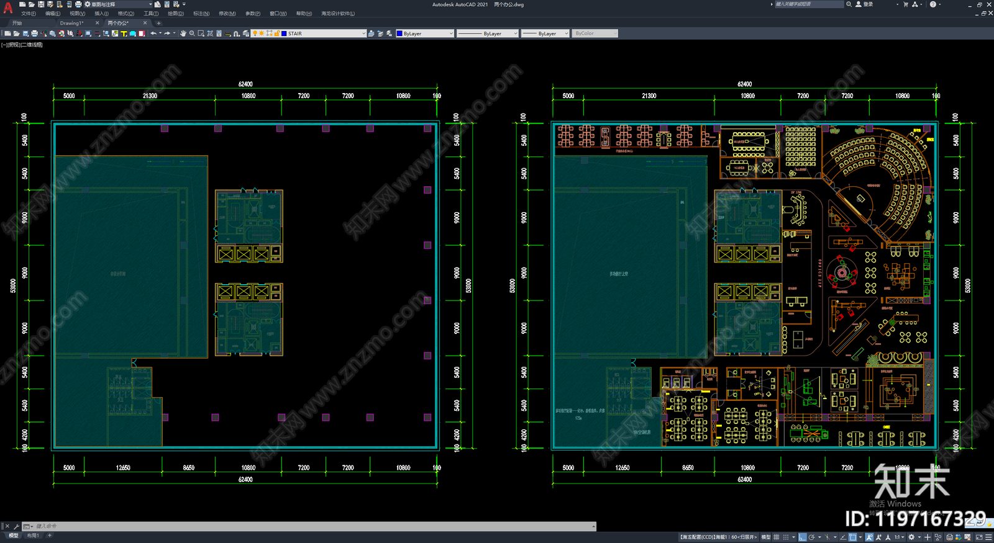This screenshot has height=543, width=994.
Task: Open Layer Properties manager icon
Action: 246,34
